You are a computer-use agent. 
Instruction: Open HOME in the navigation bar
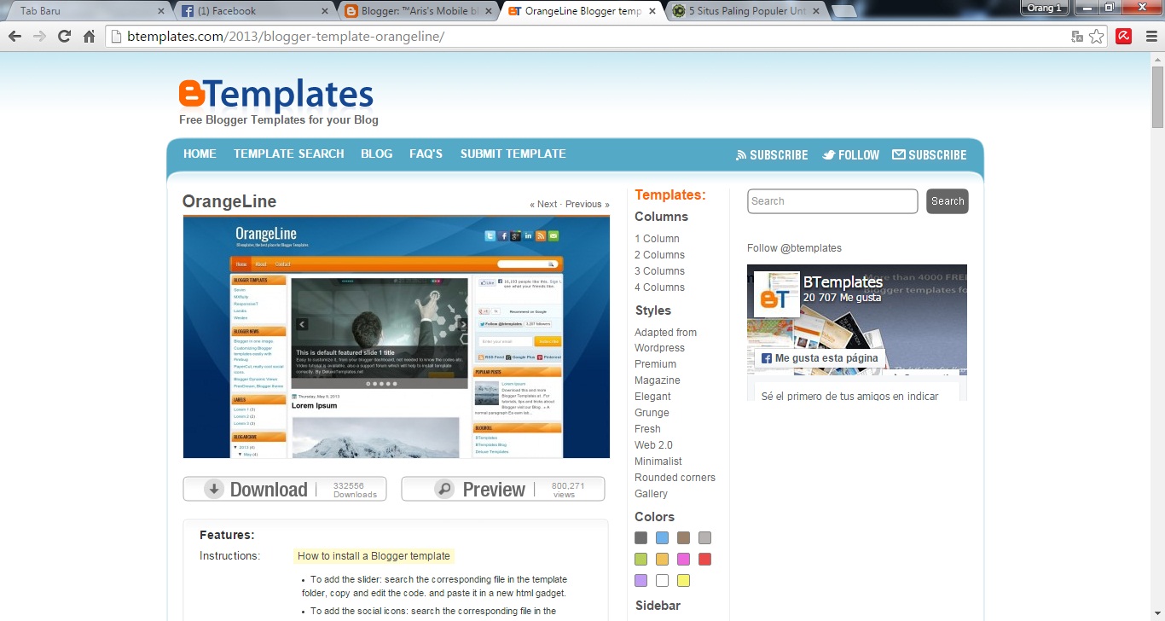(x=200, y=154)
